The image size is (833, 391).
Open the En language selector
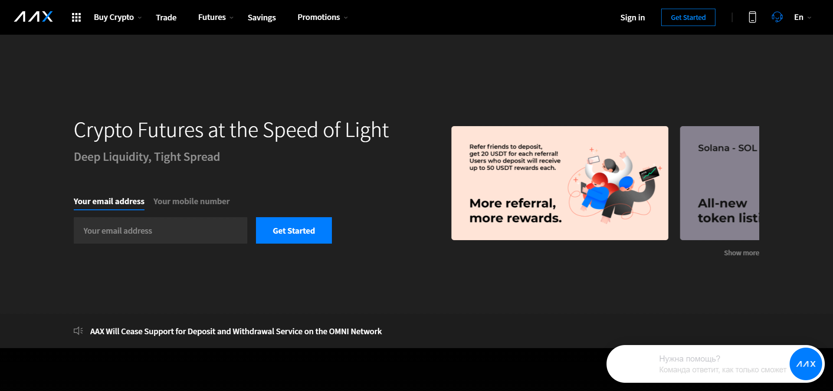tap(803, 17)
